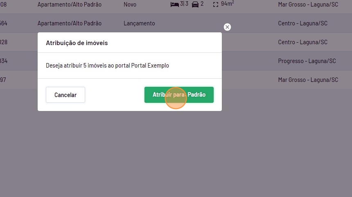
Task: Click the 94m² area value
Action: click(228, 4)
